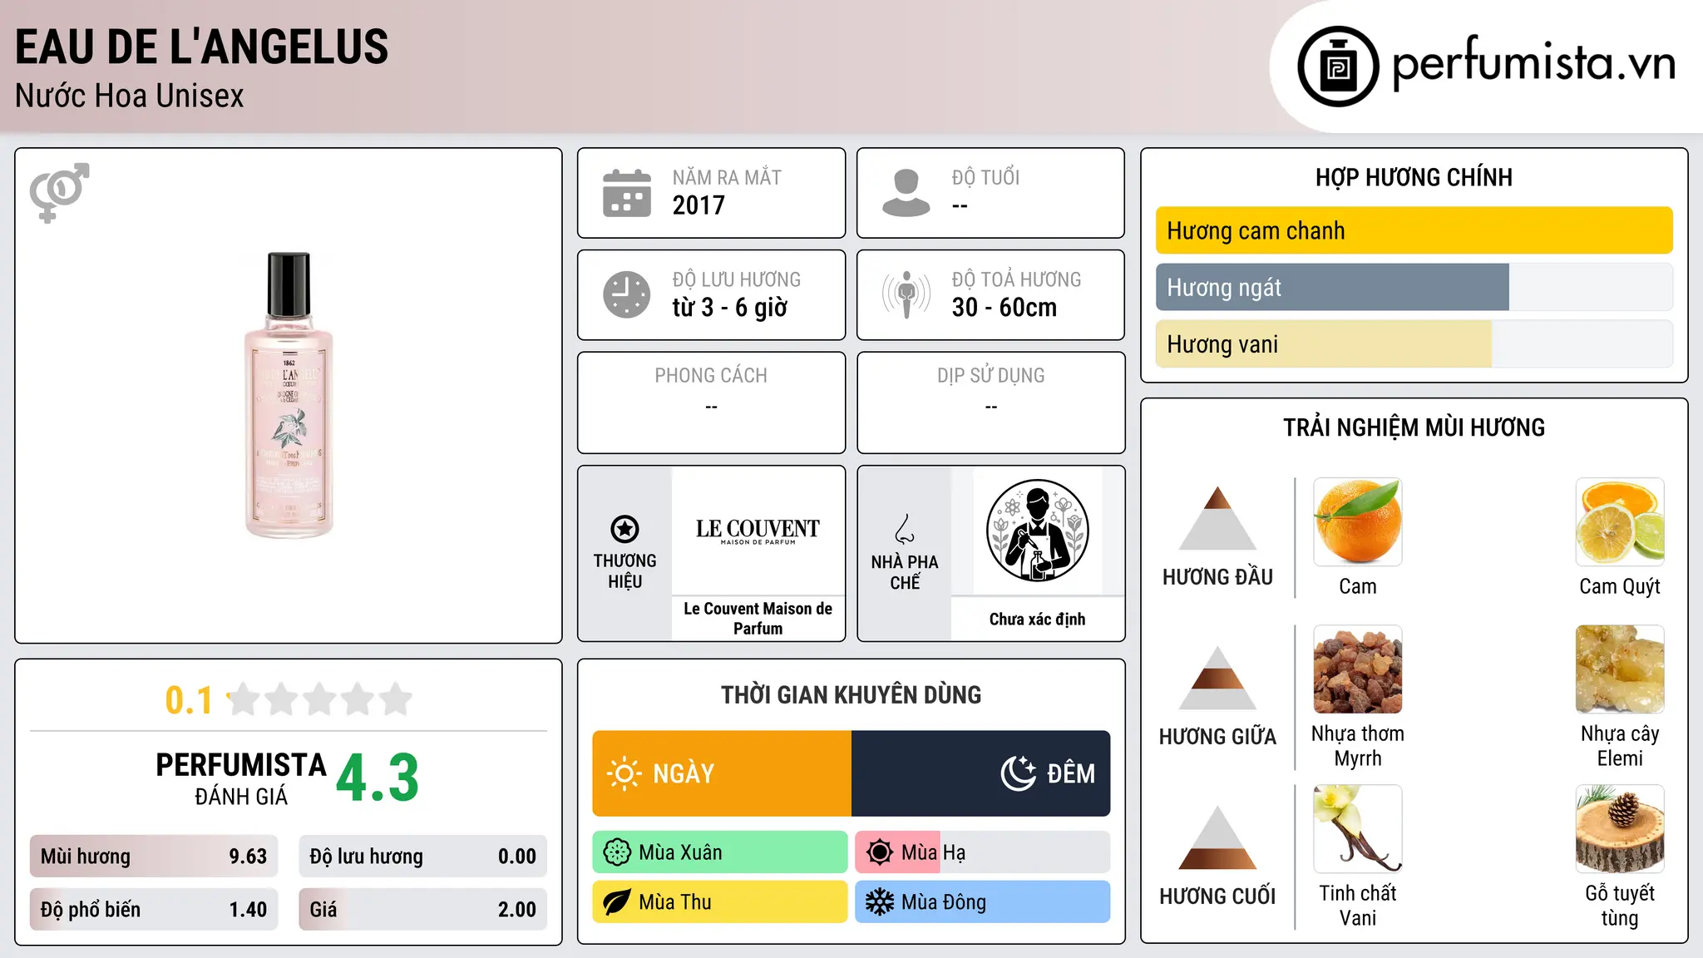Choose the Mùa Hạ season bar

983,852
